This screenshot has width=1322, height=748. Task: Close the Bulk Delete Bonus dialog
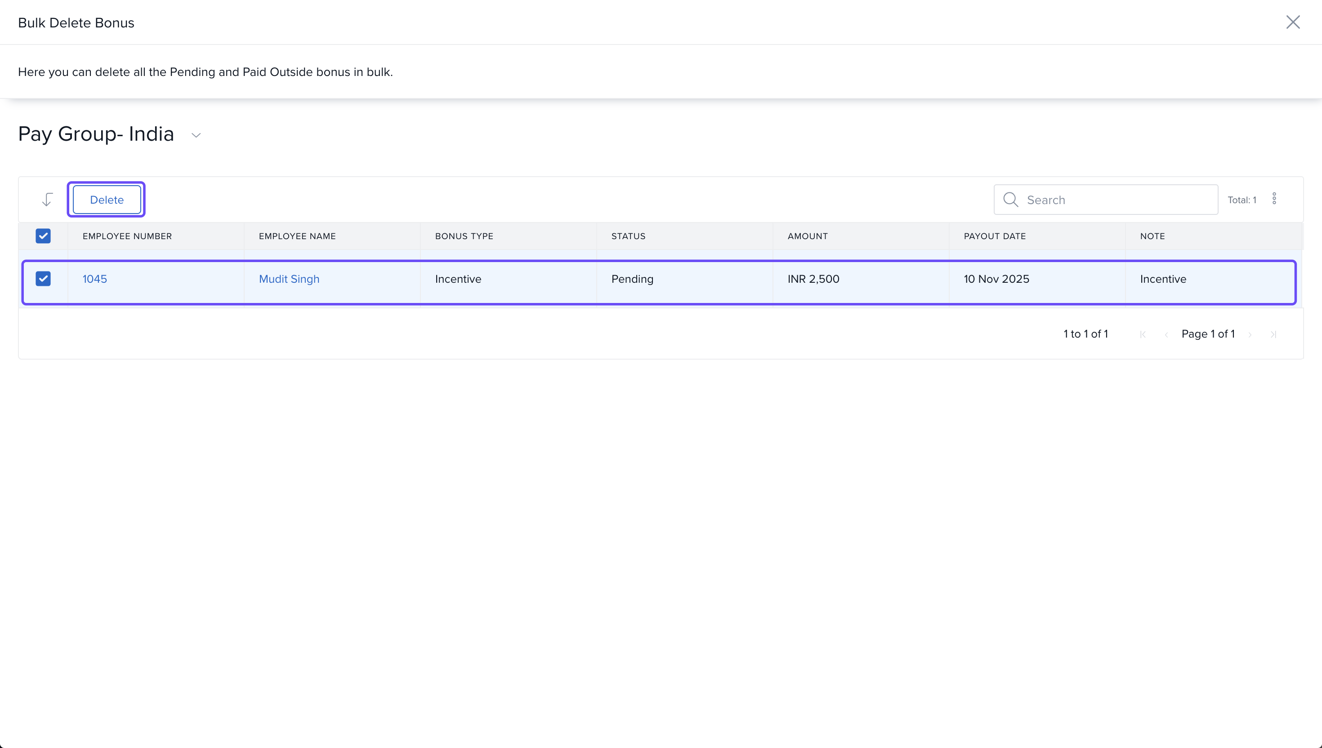pyautogui.click(x=1293, y=22)
